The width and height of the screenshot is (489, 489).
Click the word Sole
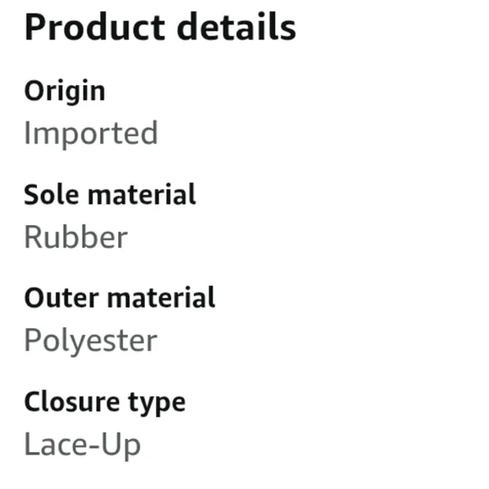pyautogui.click(x=51, y=195)
